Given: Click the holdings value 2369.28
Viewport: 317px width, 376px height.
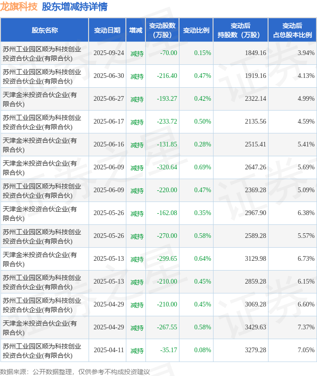Looking at the screenshot, I should 255,190.
